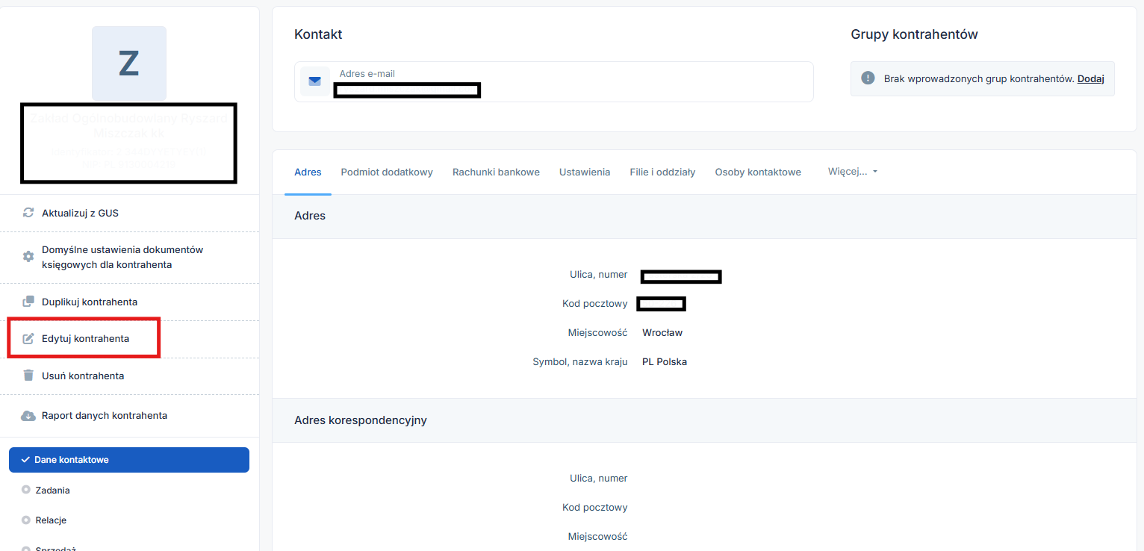This screenshot has width=1144, height=551.
Task: Open the Osoby kontaktowe tab
Action: 758,172
